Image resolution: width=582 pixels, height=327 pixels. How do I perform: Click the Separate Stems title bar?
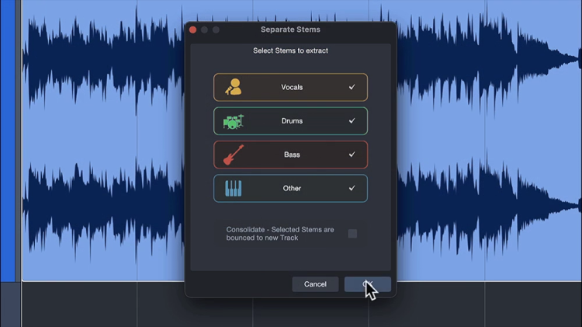(x=290, y=30)
